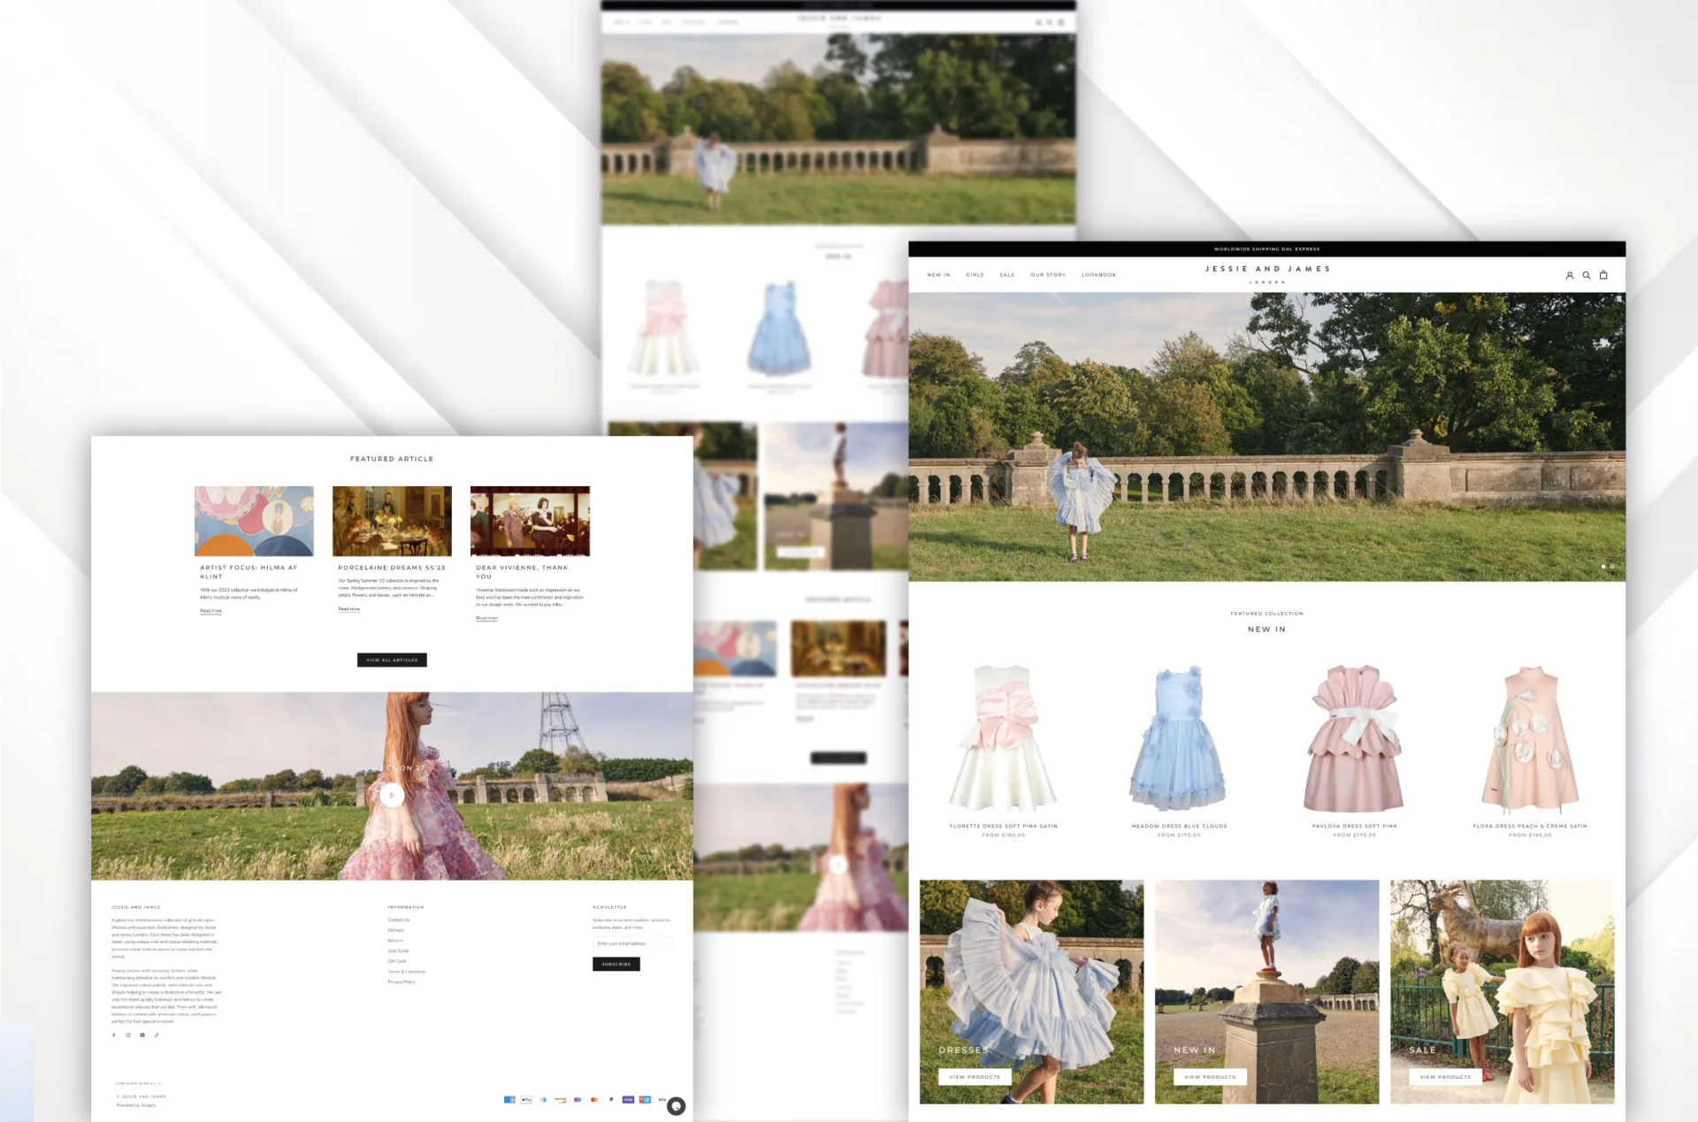The height and width of the screenshot is (1122, 1698).
Task: Click the Instagram footer icon
Action: pyautogui.click(x=128, y=1035)
